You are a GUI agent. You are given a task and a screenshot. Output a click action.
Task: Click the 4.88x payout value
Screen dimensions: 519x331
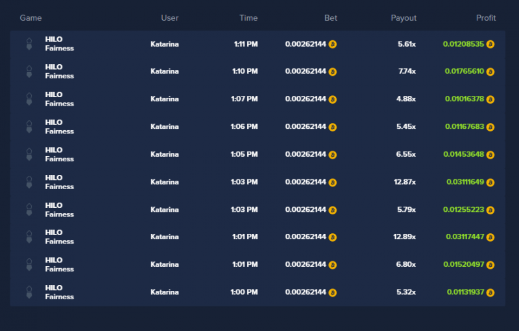tap(406, 99)
